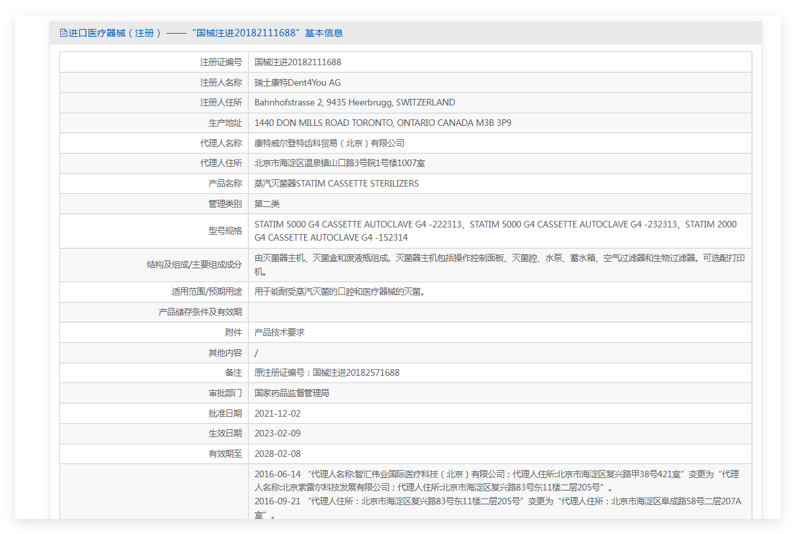The width and height of the screenshot is (796, 534).
Task: Select registration number 国械注进20182111688 value
Action: click(x=298, y=63)
